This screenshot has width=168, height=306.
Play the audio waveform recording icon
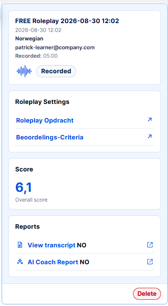pos(24,71)
